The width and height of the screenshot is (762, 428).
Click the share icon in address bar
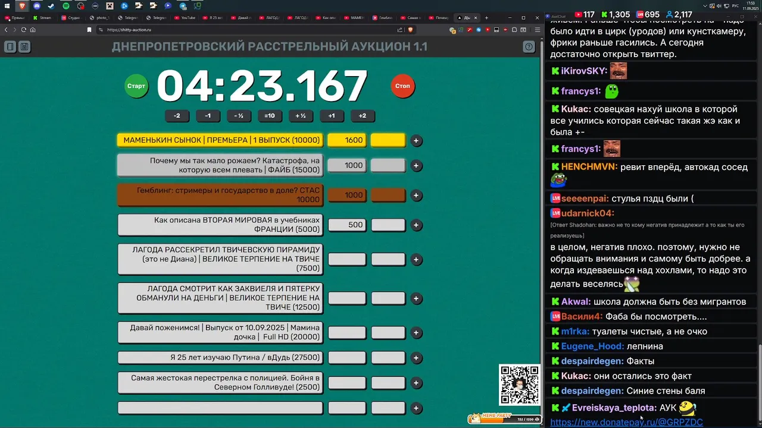point(400,30)
